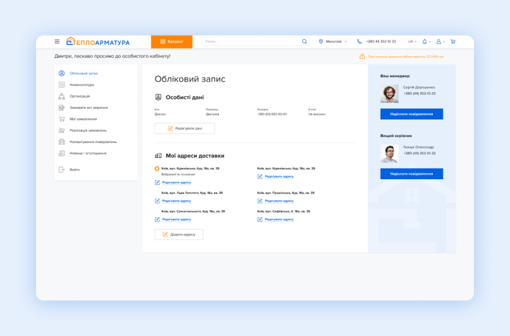This screenshot has height=336, width=510.
Task: Open the UA language dropdown
Action: point(412,42)
